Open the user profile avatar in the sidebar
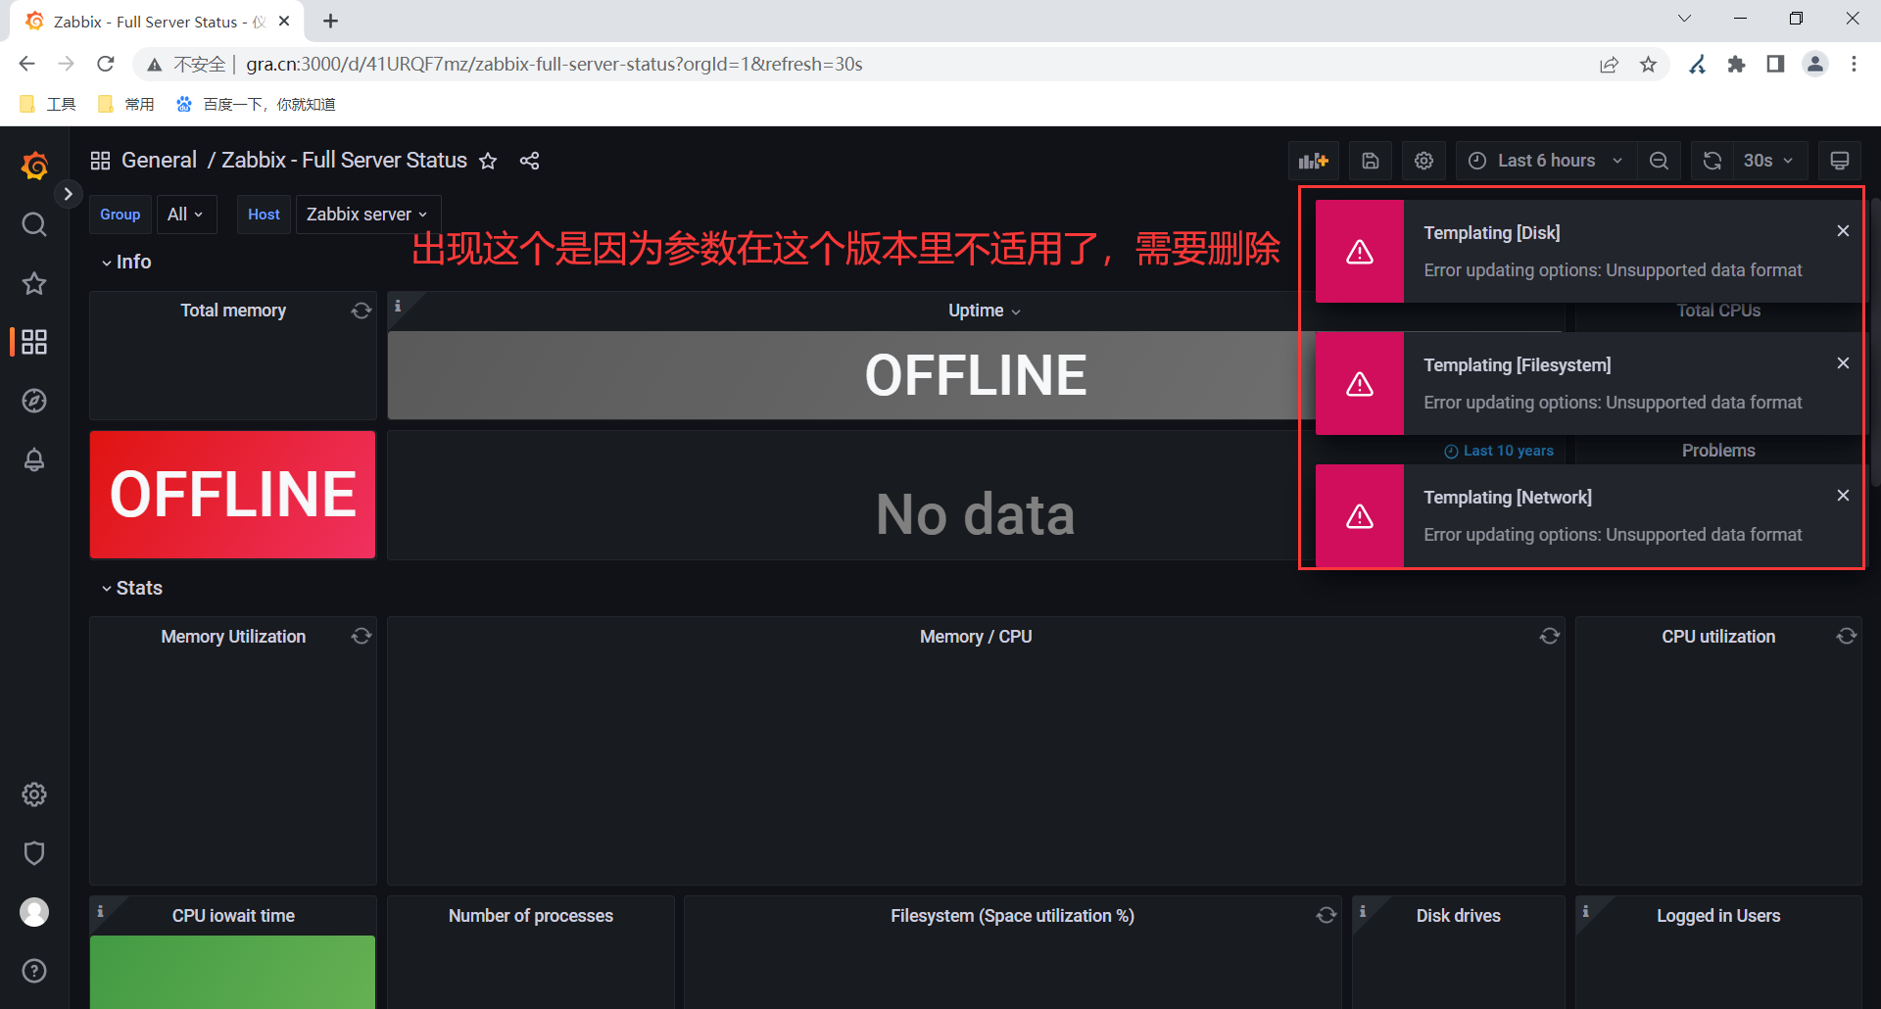Image resolution: width=1881 pixels, height=1009 pixels. pyautogui.click(x=34, y=912)
